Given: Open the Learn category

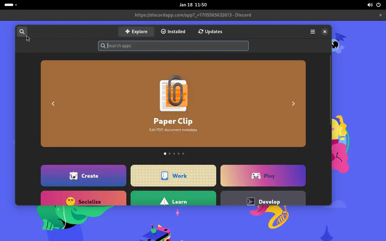Looking at the screenshot, I should coord(173,198).
